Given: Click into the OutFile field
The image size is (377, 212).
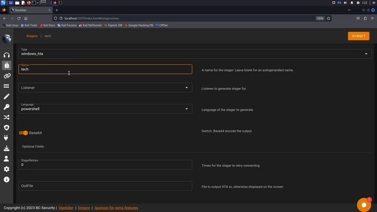Looking at the screenshot, I should (x=105, y=186).
